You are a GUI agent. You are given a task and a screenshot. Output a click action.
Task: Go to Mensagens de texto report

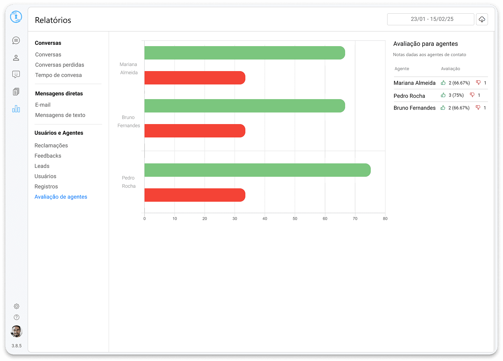tap(60, 115)
